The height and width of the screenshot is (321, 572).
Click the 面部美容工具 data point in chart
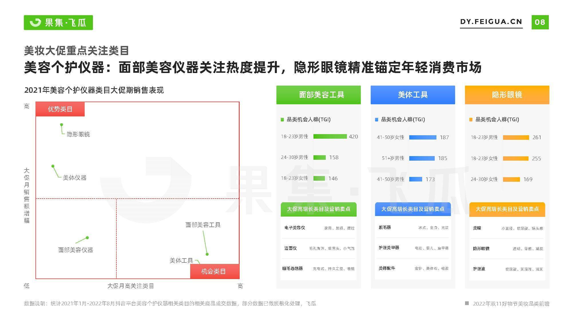(x=207, y=254)
